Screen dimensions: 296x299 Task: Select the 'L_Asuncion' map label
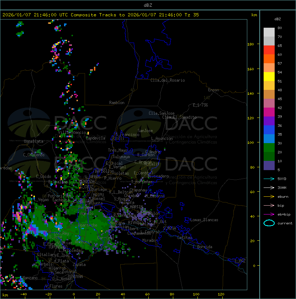tap(162, 138)
